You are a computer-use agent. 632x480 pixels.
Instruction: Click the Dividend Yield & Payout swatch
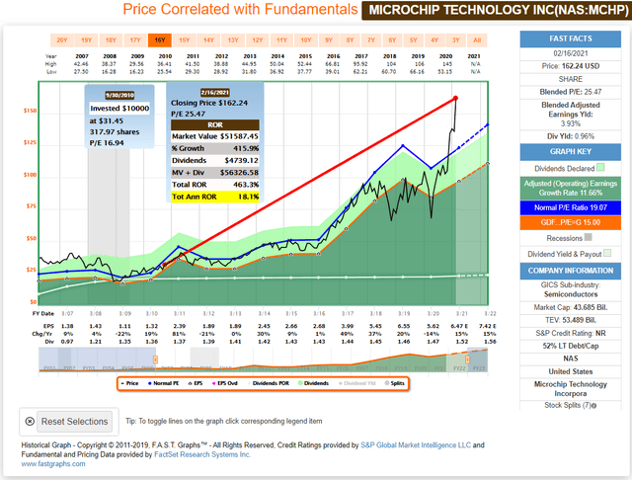click(x=607, y=253)
